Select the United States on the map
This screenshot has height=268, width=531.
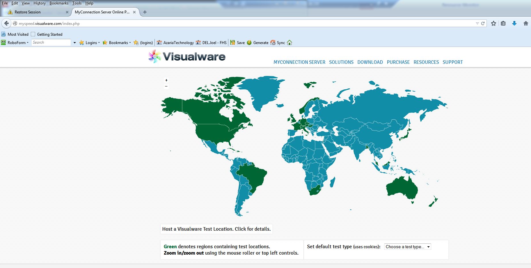pyautogui.click(x=214, y=132)
